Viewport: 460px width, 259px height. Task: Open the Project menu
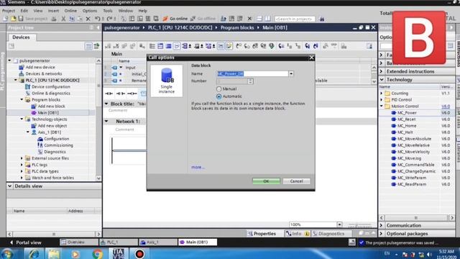pyautogui.click(x=8, y=11)
